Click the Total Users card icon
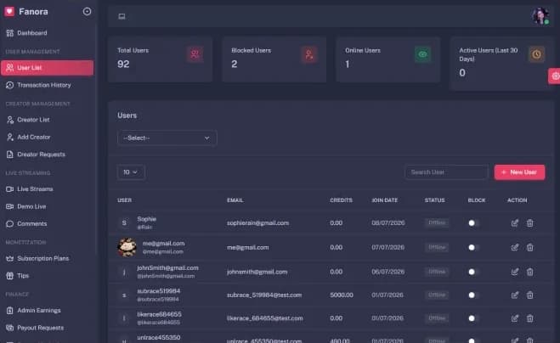Screen dimensions: 560x343 pos(195,54)
